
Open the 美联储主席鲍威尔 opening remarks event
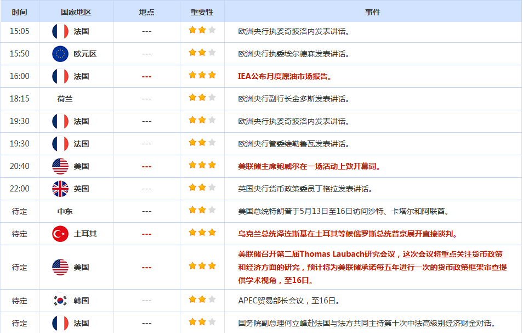309,166
